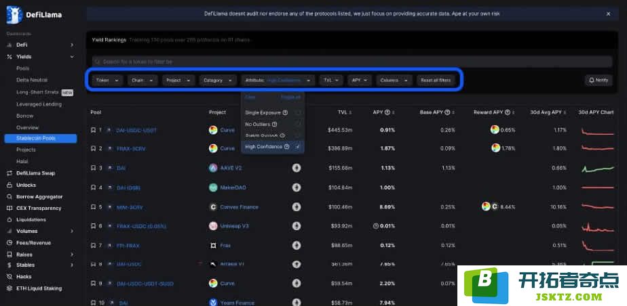Select Stablecoin Pools sidebar item
Image resolution: width=627 pixels, height=306 pixels.
coord(41,138)
